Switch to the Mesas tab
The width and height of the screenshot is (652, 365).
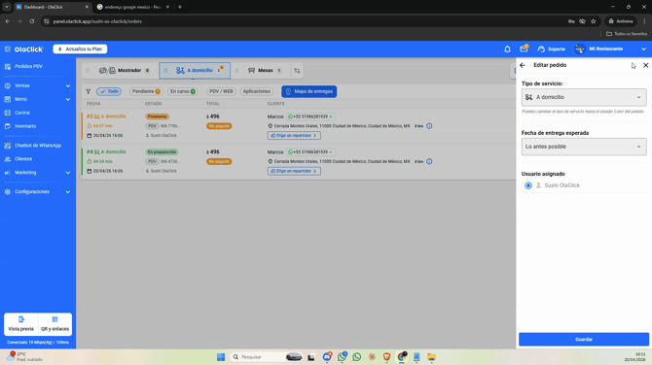265,71
